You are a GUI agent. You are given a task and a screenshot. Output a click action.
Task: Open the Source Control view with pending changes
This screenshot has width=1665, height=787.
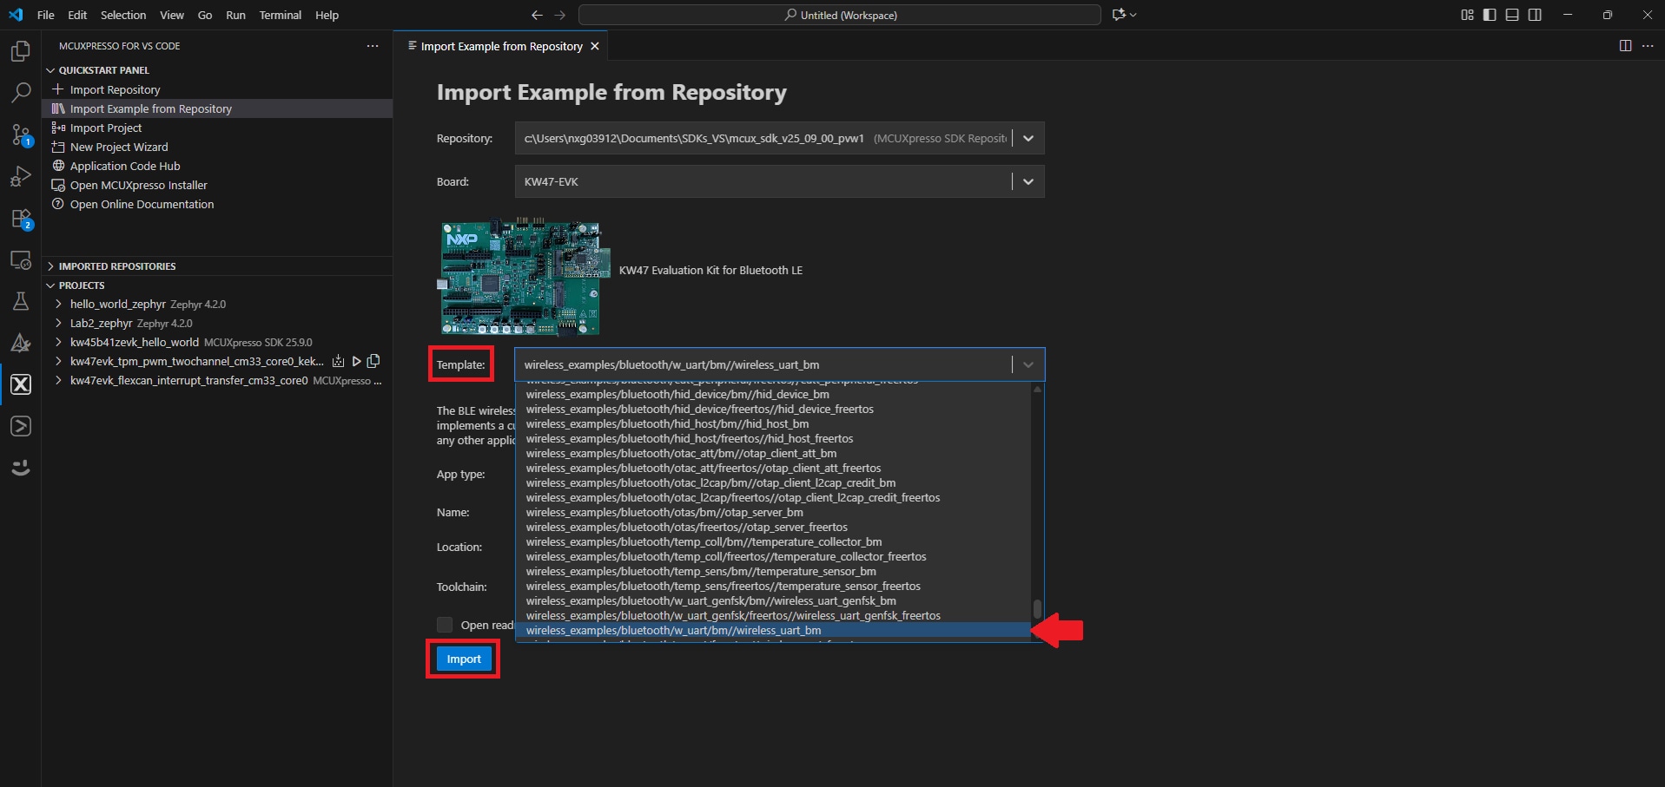[20, 135]
